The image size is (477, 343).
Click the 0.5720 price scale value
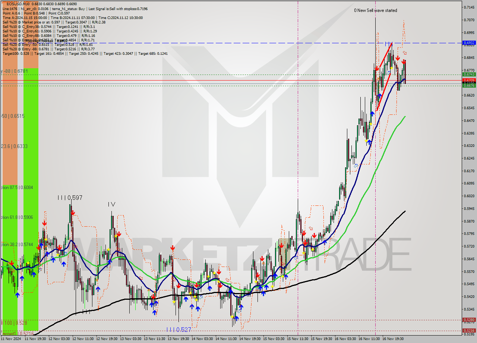469,246
